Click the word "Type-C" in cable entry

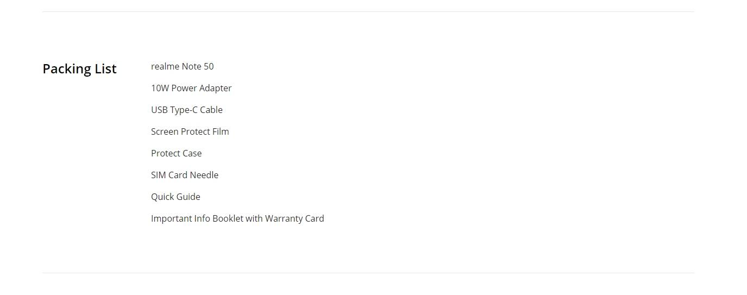(184, 110)
